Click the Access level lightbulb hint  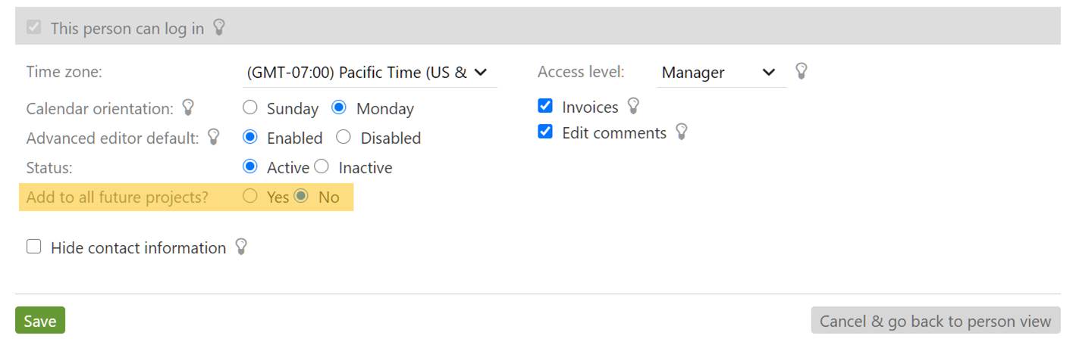tap(801, 72)
